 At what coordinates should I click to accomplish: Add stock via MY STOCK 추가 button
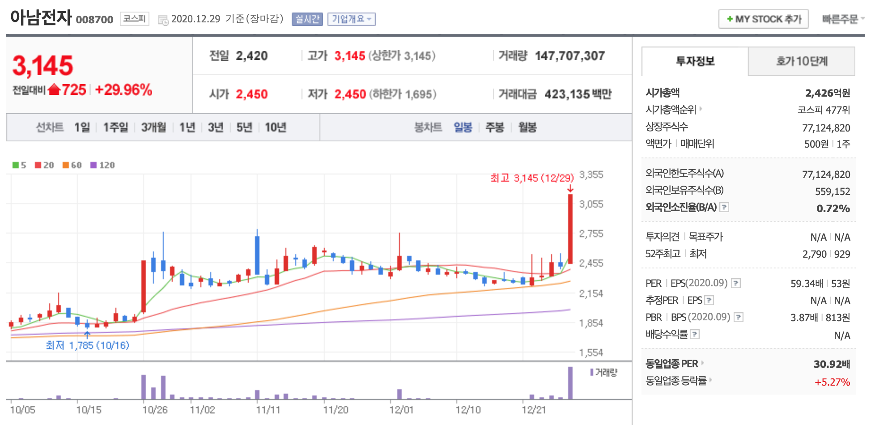coord(764,19)
